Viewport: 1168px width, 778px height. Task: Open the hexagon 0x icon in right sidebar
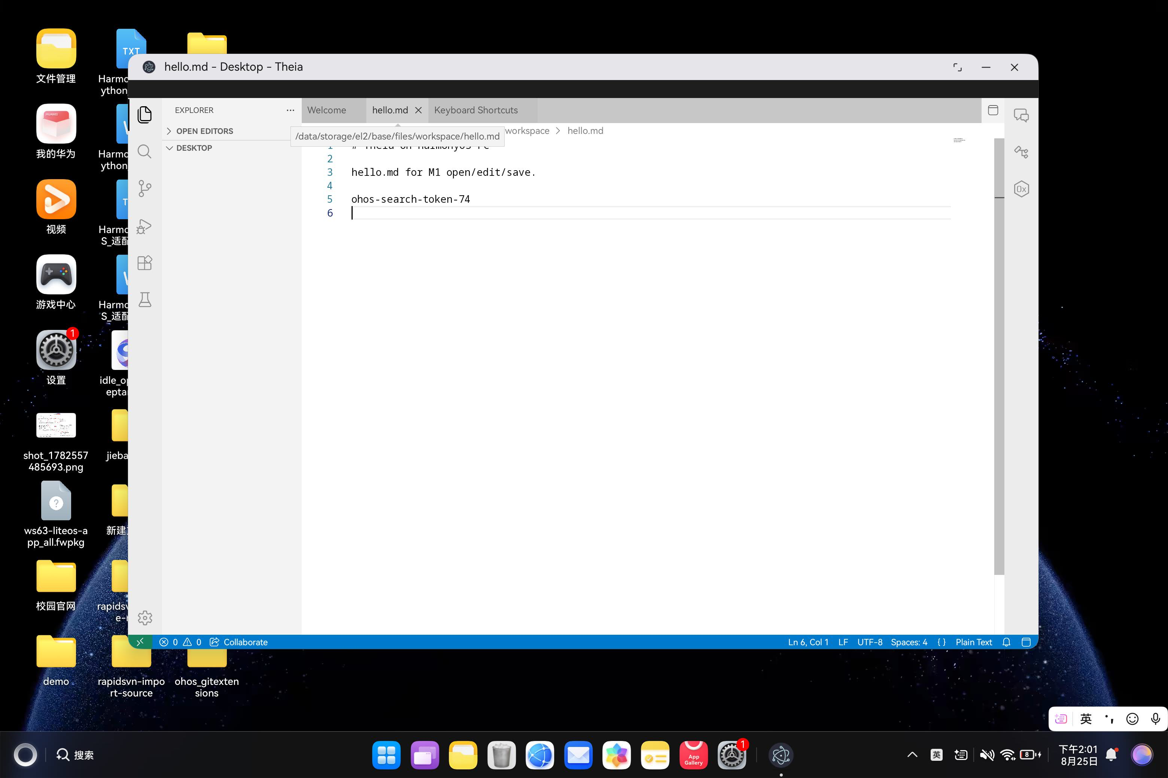point(1021,189)
